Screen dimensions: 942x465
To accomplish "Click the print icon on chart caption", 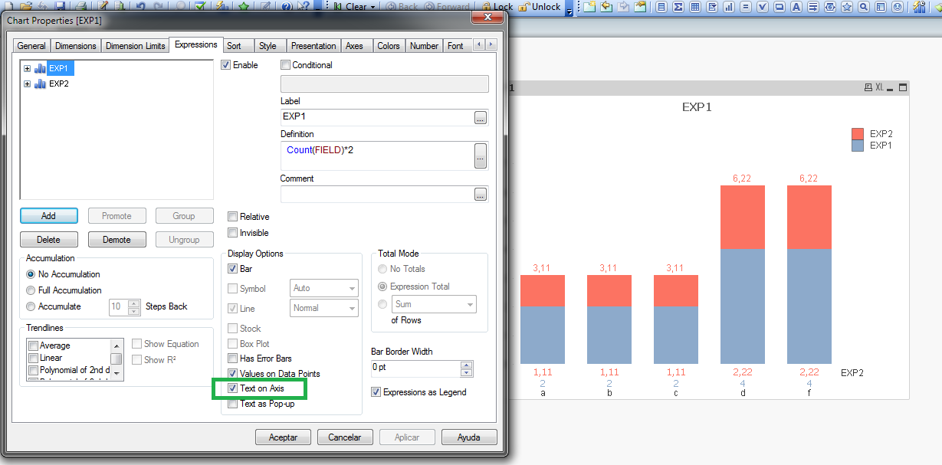I will point(868,87).
